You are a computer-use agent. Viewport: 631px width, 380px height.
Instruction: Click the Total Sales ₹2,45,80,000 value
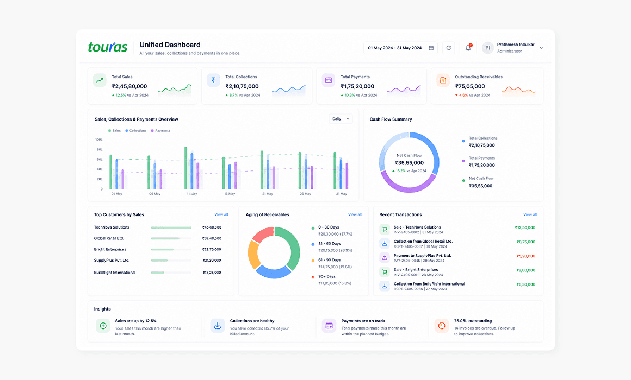click(129, 86)
